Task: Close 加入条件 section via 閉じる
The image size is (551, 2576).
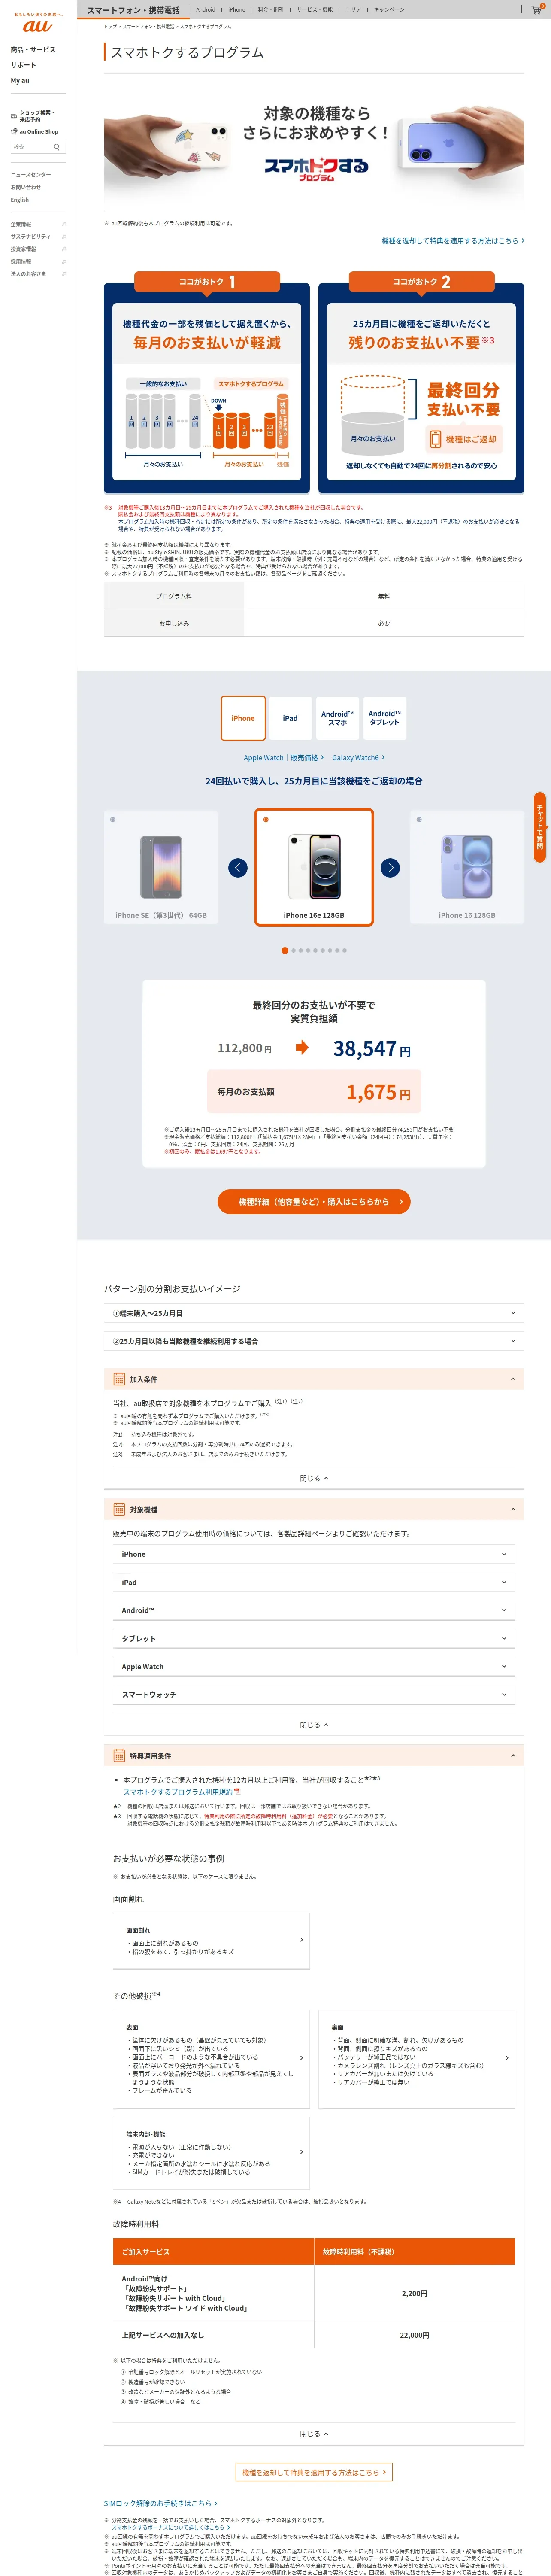Action: tap(314, 1478)
